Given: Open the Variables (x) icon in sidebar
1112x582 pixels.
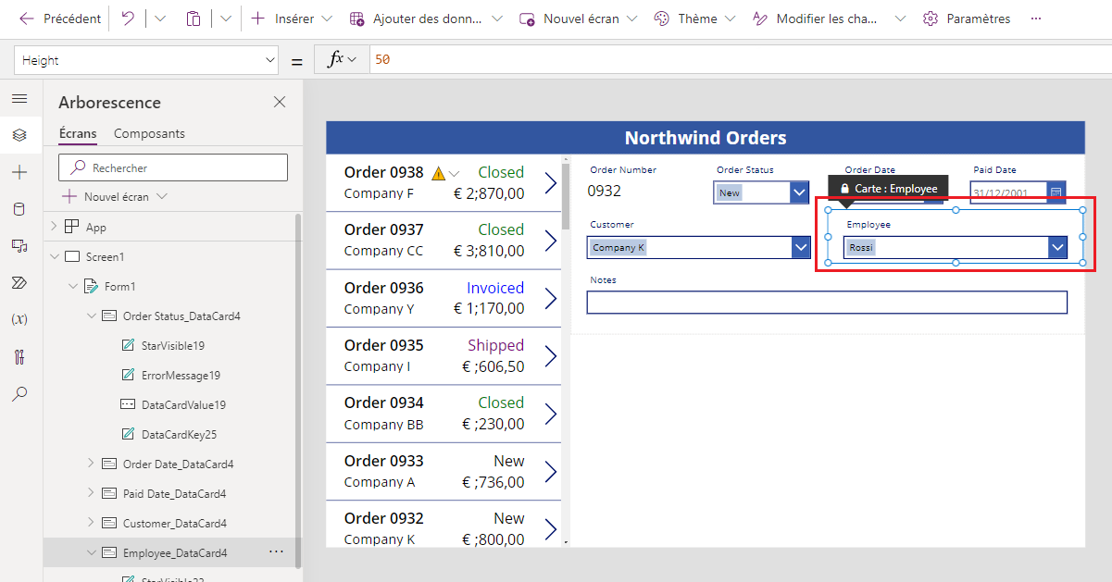Looking at the screenshot, I should coord(19,319).
